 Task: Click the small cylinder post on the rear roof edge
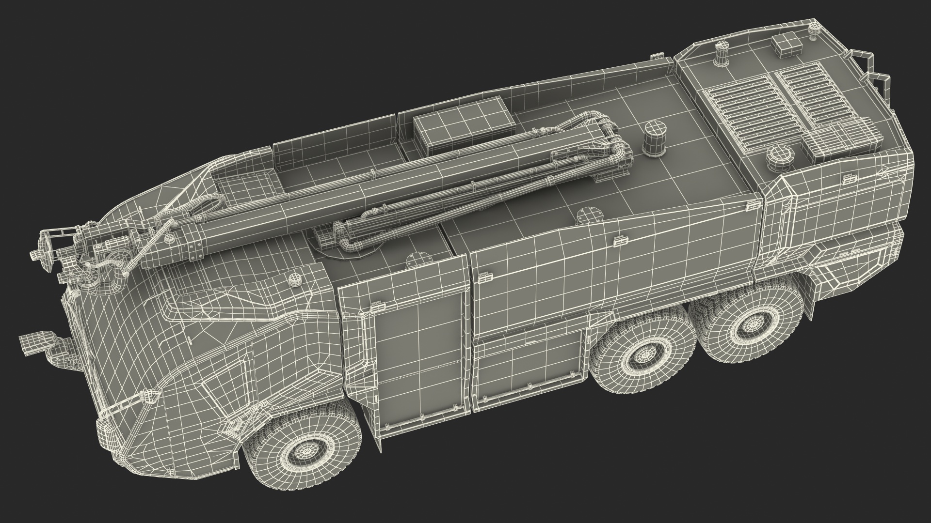[722, 53]
